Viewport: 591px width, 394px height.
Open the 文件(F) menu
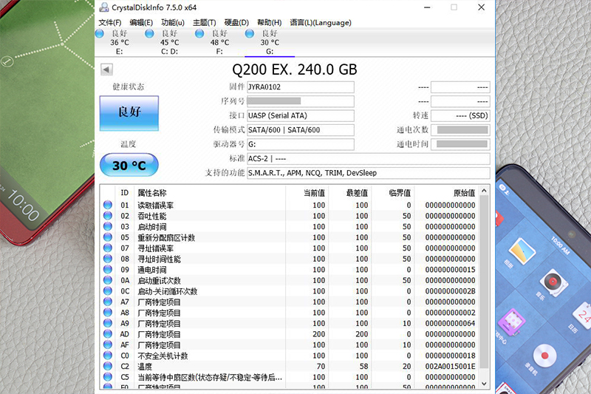click(x=109, y=23)
